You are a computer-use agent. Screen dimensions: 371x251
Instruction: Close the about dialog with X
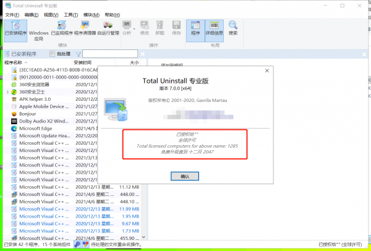tap(267, 70)
